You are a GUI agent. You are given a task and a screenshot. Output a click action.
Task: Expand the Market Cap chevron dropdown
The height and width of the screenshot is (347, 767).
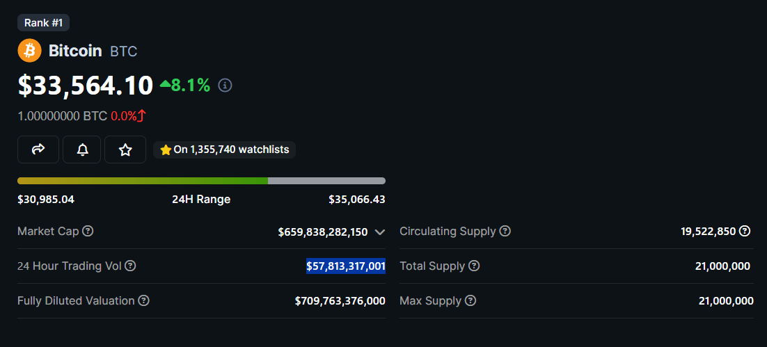(379, 232)
